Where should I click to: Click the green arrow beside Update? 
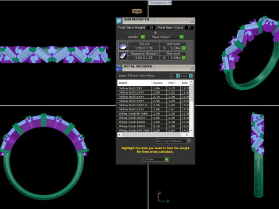(x=143, y=37)
